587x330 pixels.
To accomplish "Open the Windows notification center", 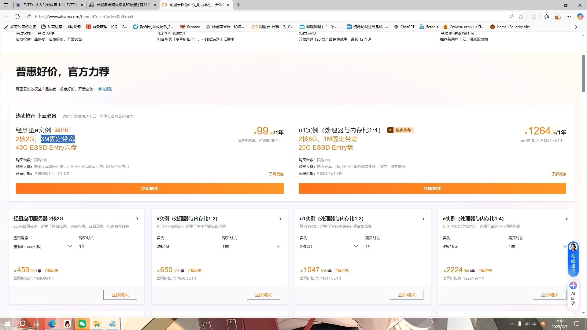I will [577, 324].
